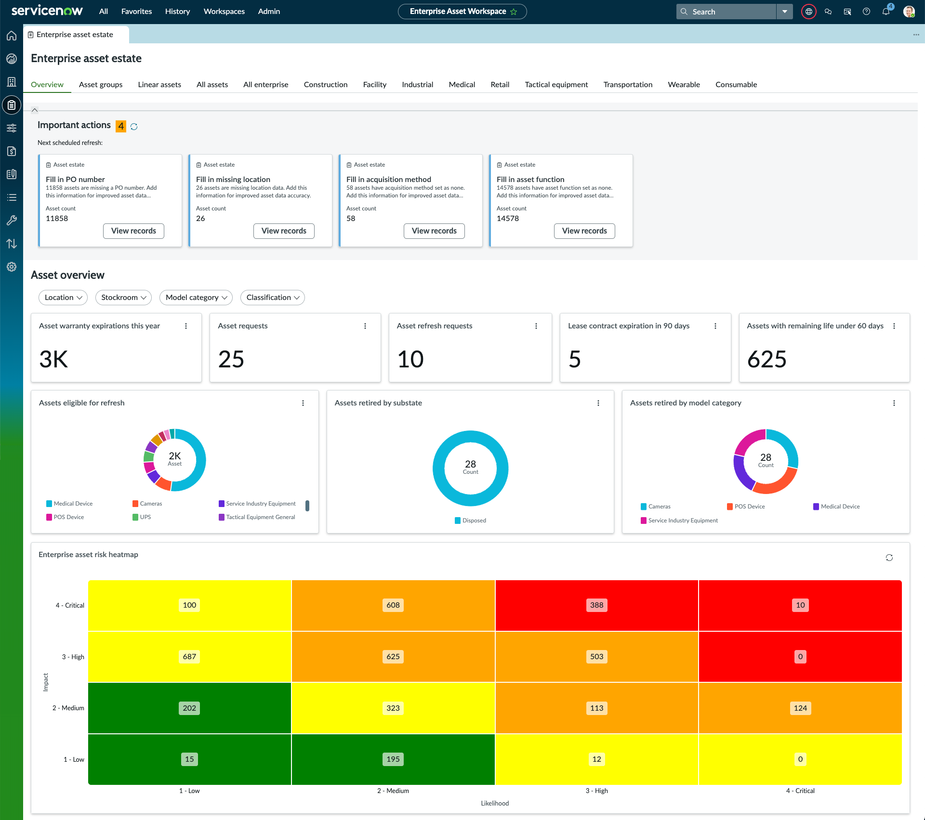
Task: Toggle POS Device legend in model category chart
Action: pos(746,507)
